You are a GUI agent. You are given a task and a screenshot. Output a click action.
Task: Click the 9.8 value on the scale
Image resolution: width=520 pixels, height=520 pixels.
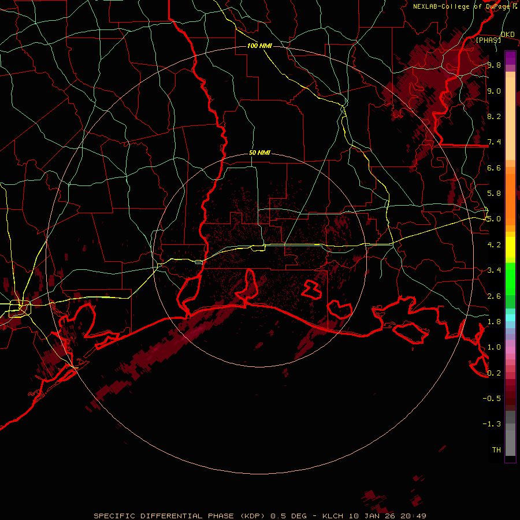click(x=494, y=65)
